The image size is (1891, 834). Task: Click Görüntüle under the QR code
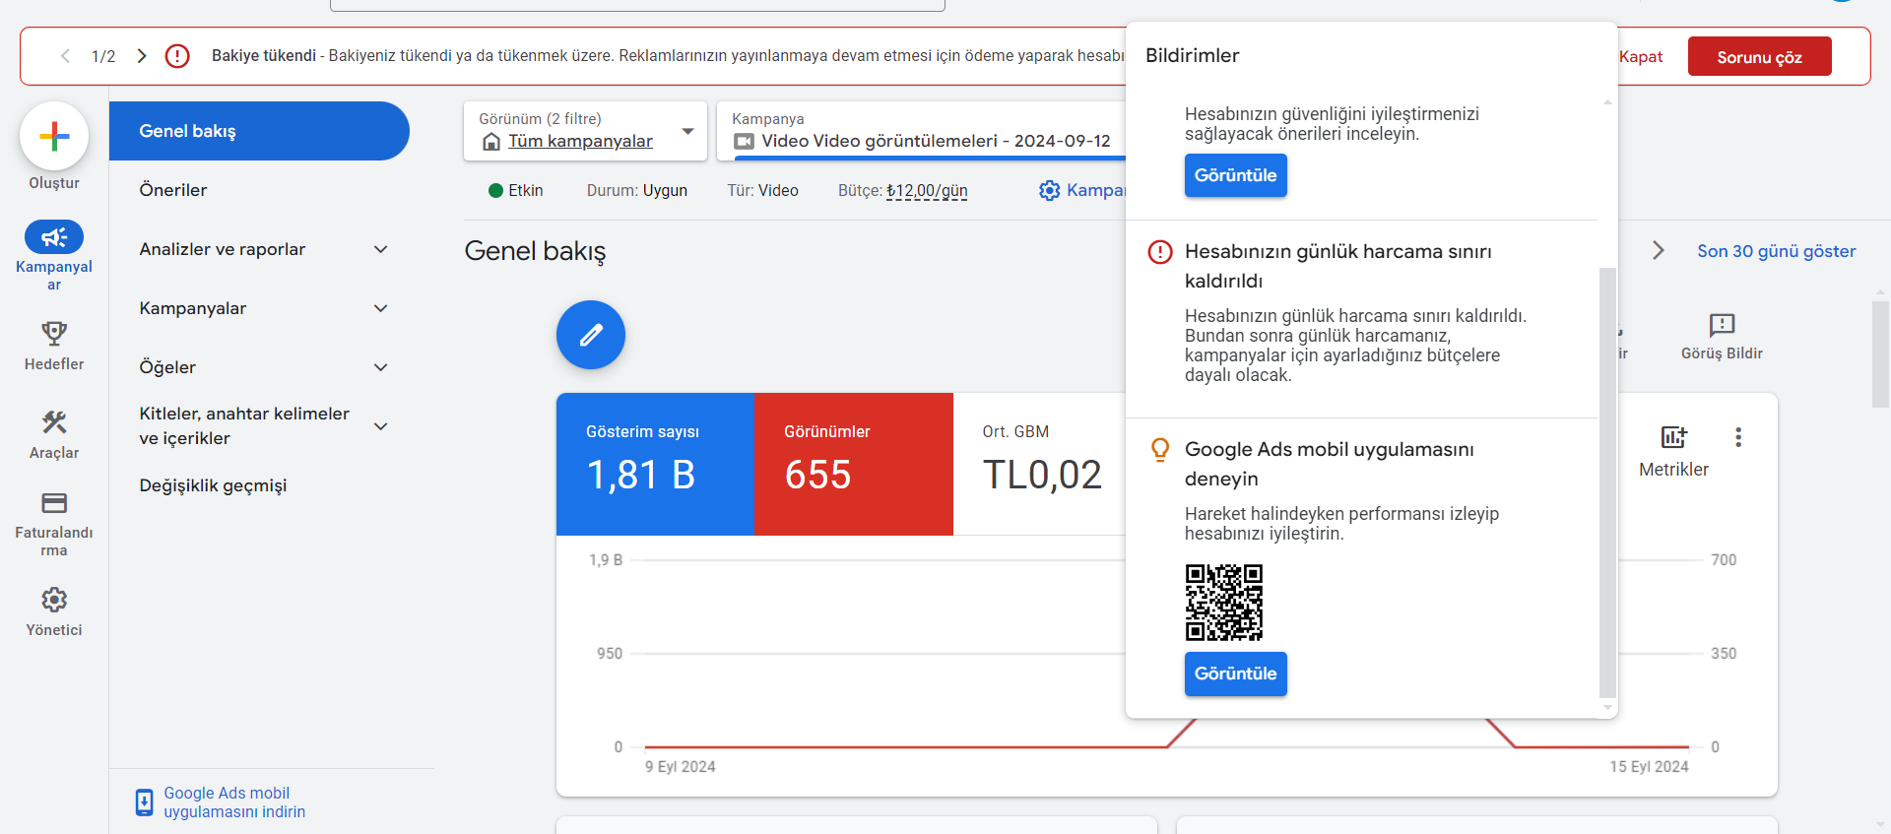(1236, 674)
